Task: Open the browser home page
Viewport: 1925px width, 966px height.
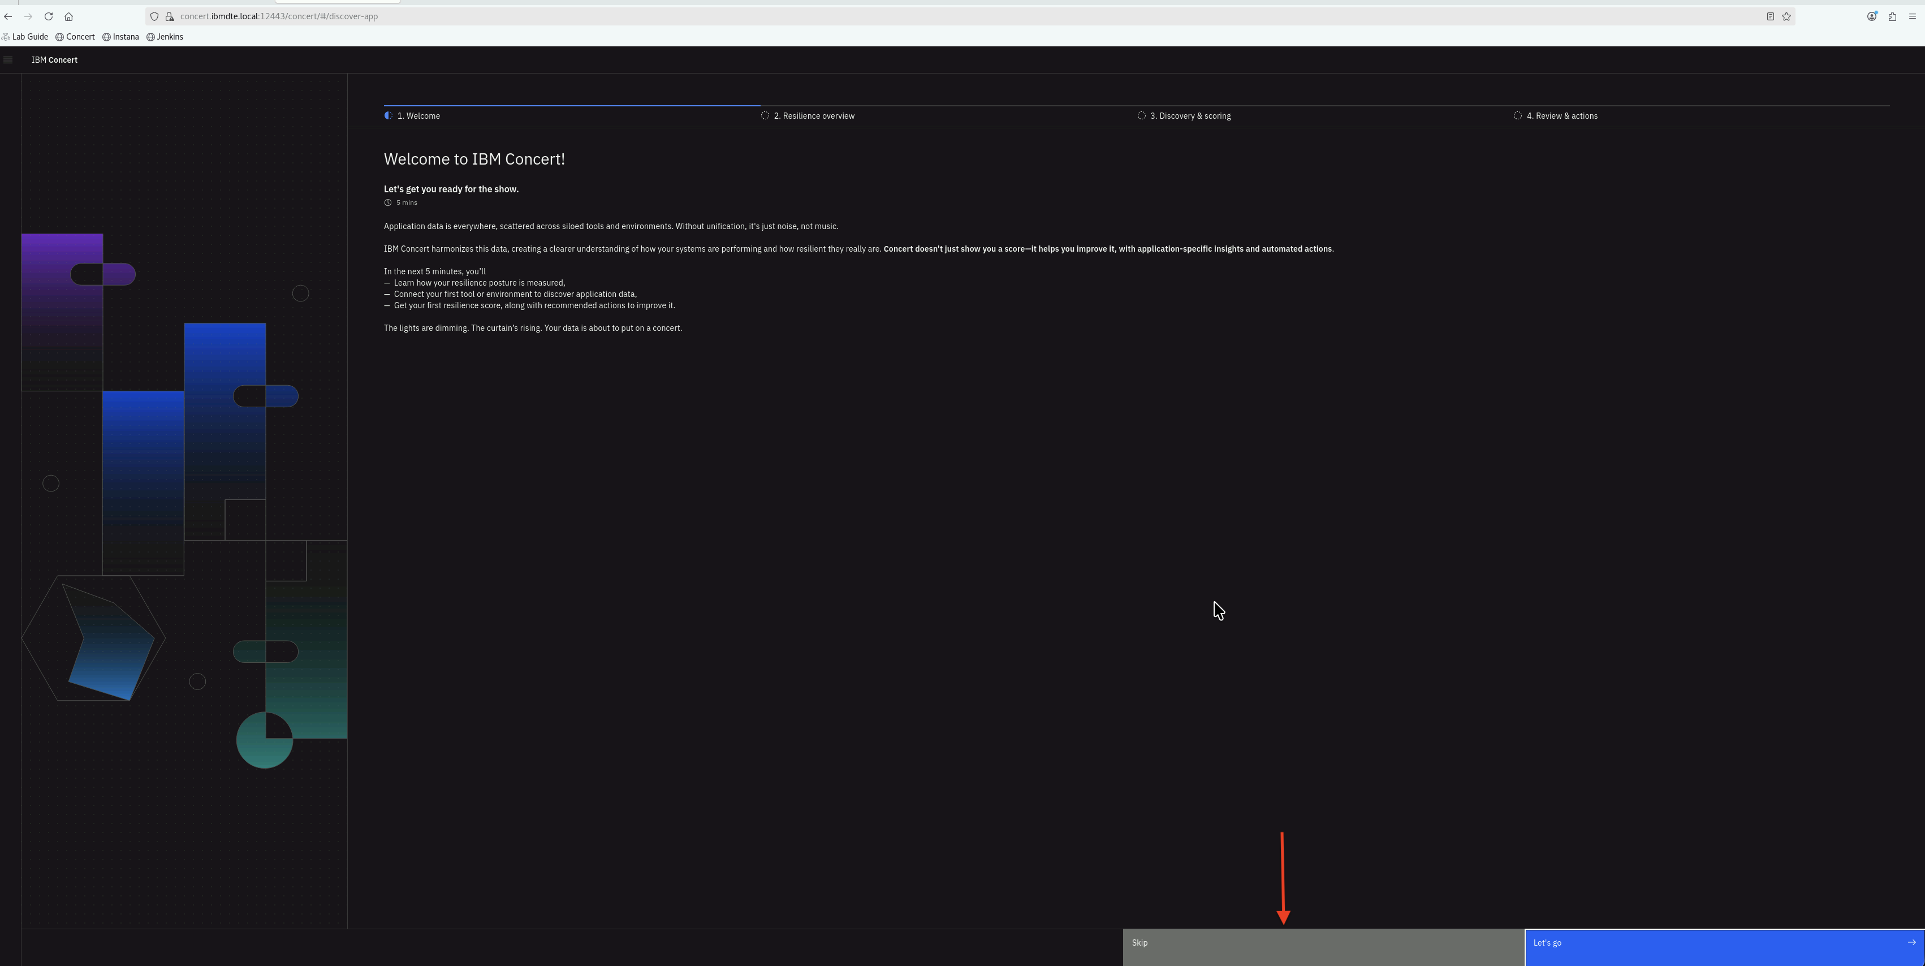Action: (x=69, y=16)
